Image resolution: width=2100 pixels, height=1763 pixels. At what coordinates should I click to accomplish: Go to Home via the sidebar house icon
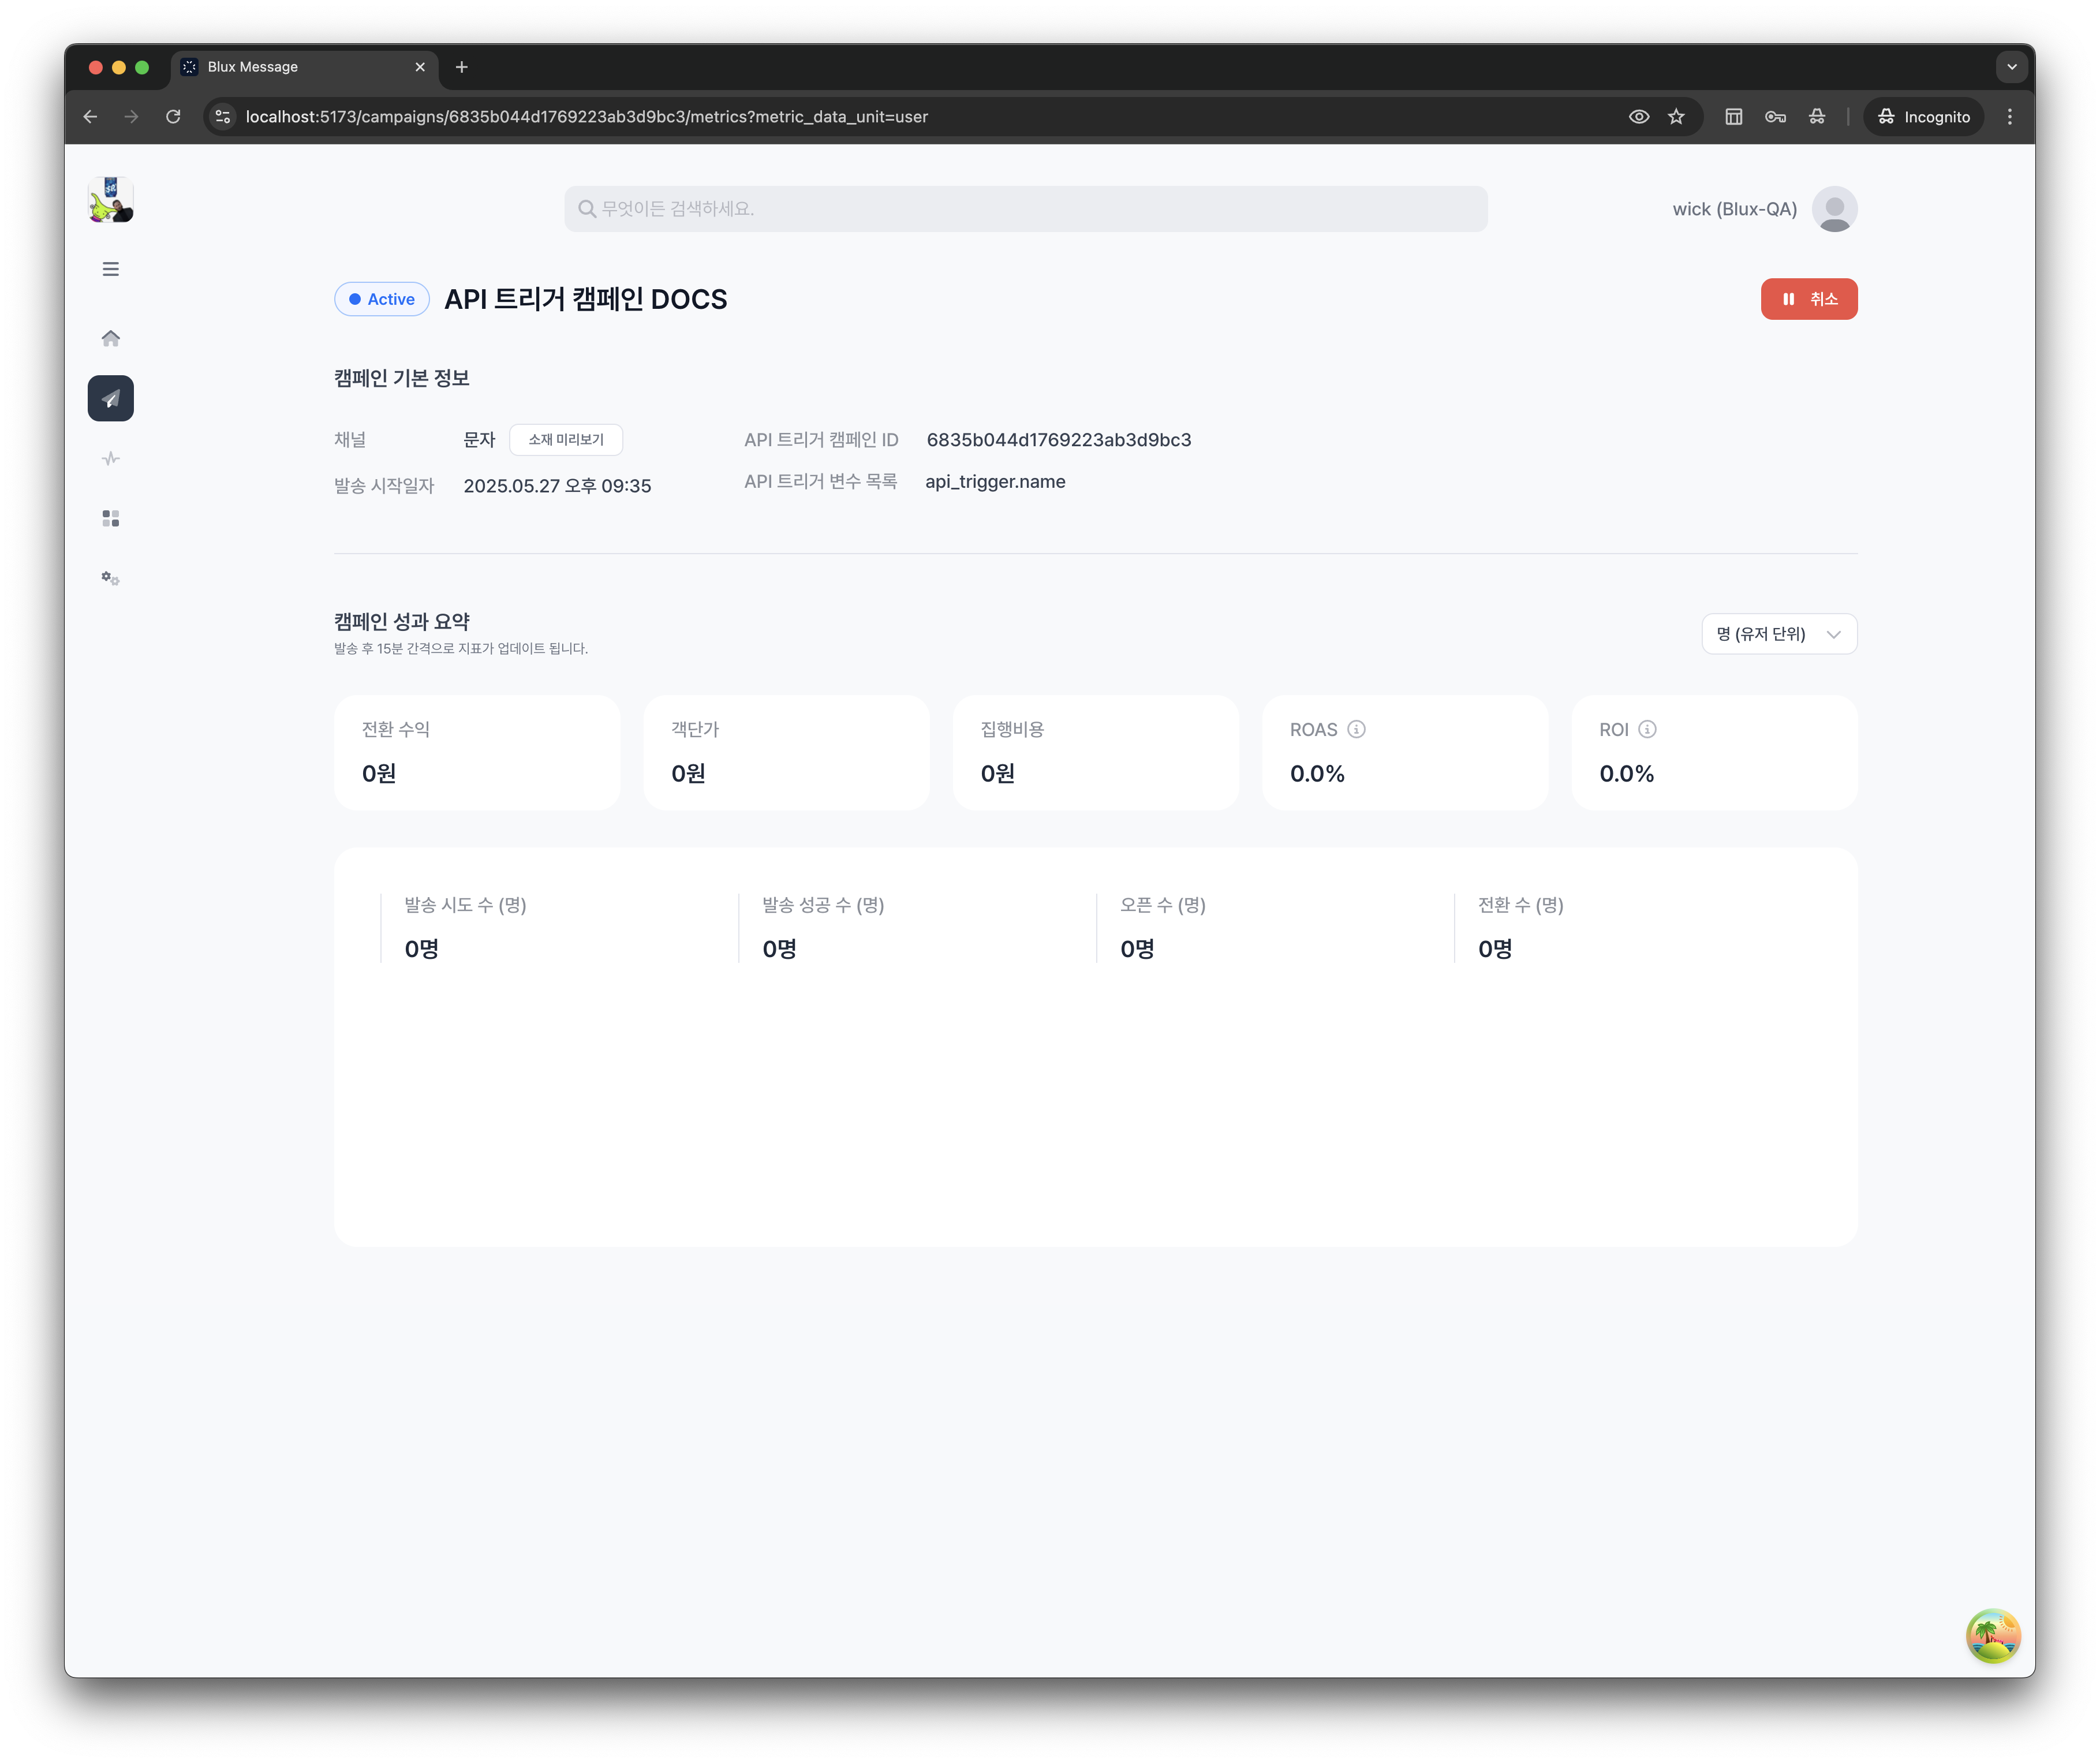pyautogui.click(x=111, y=339)
